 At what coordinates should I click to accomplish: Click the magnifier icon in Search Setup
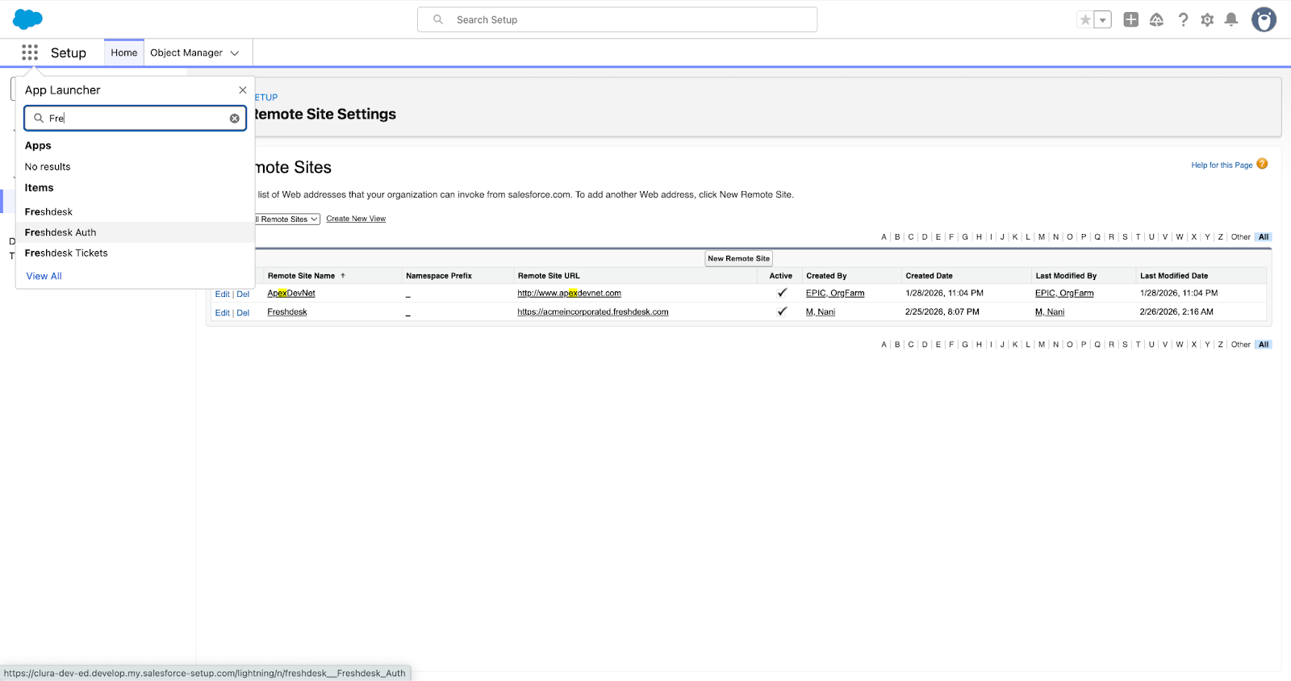point(438,19)
